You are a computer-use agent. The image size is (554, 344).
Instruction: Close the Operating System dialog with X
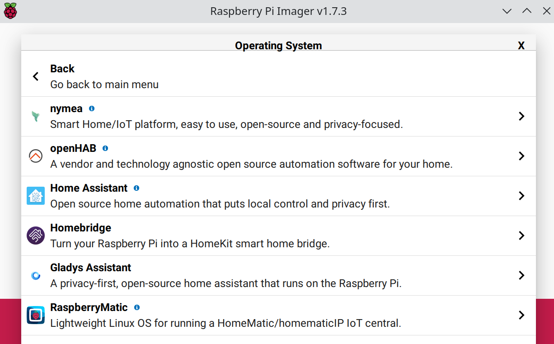coord(521,46)
